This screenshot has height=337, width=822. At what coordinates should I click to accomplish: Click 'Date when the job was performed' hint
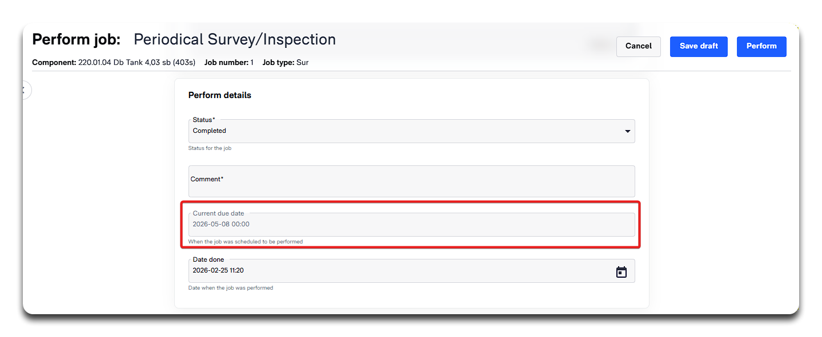point(230,288)
